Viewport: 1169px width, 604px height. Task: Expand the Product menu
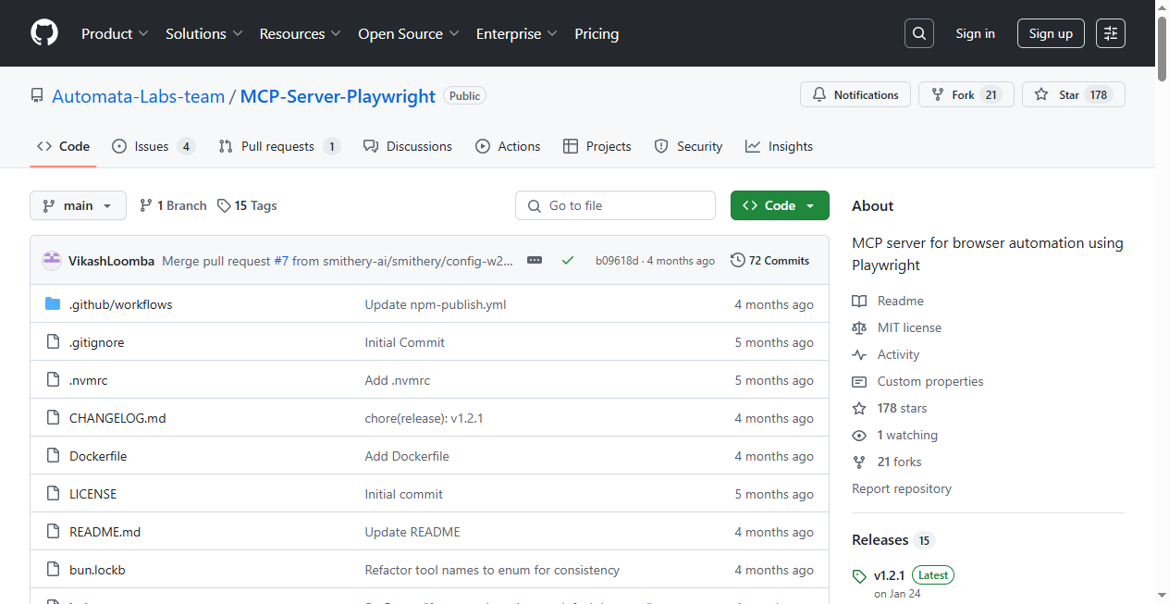(115, 33)
